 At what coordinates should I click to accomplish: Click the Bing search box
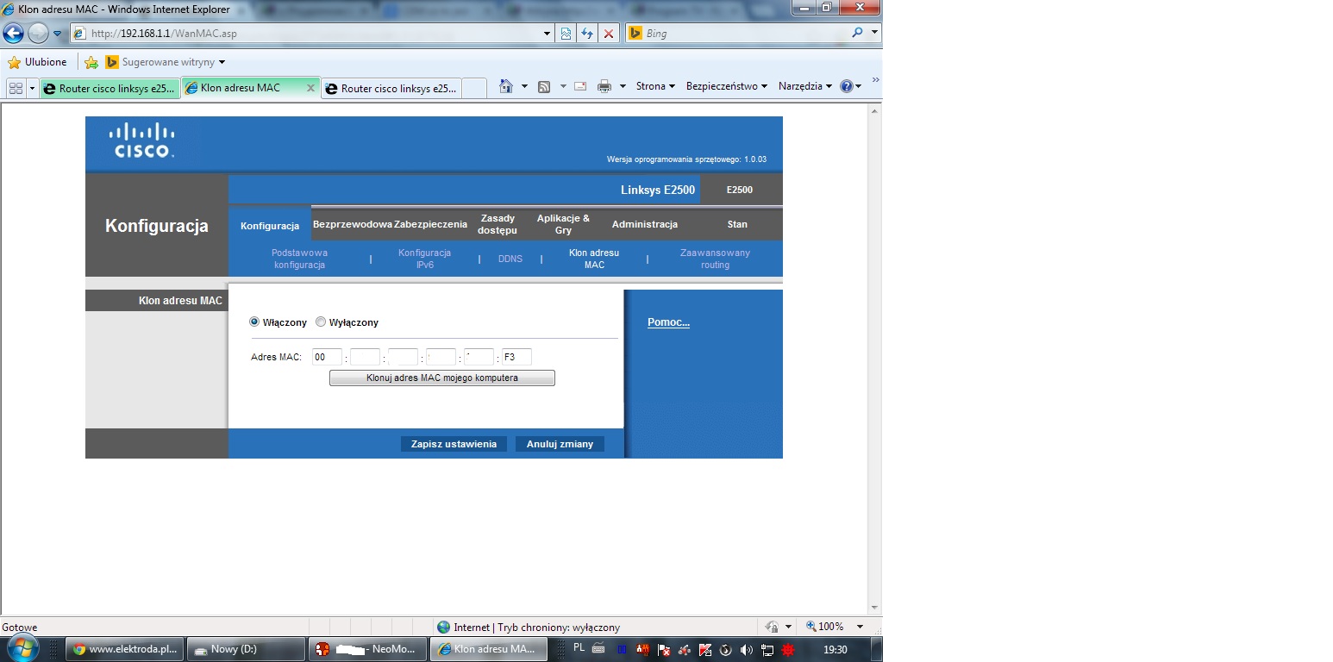tap(746, 33)
